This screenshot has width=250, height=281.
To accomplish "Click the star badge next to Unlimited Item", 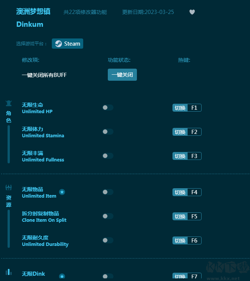I will pyautogui.click(x=62, y=192).
